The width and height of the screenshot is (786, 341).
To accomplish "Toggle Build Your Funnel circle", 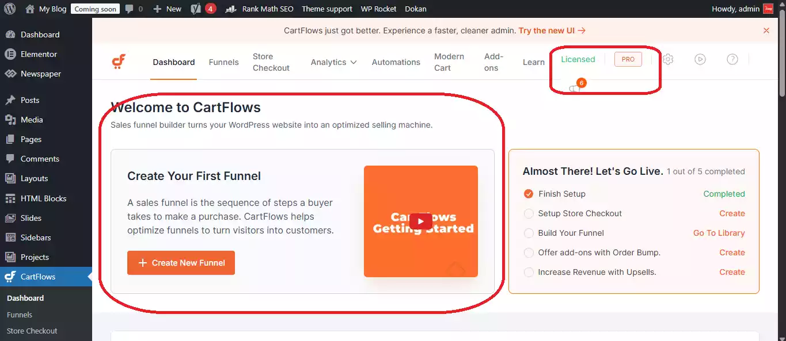I will [x=529, y=233].
